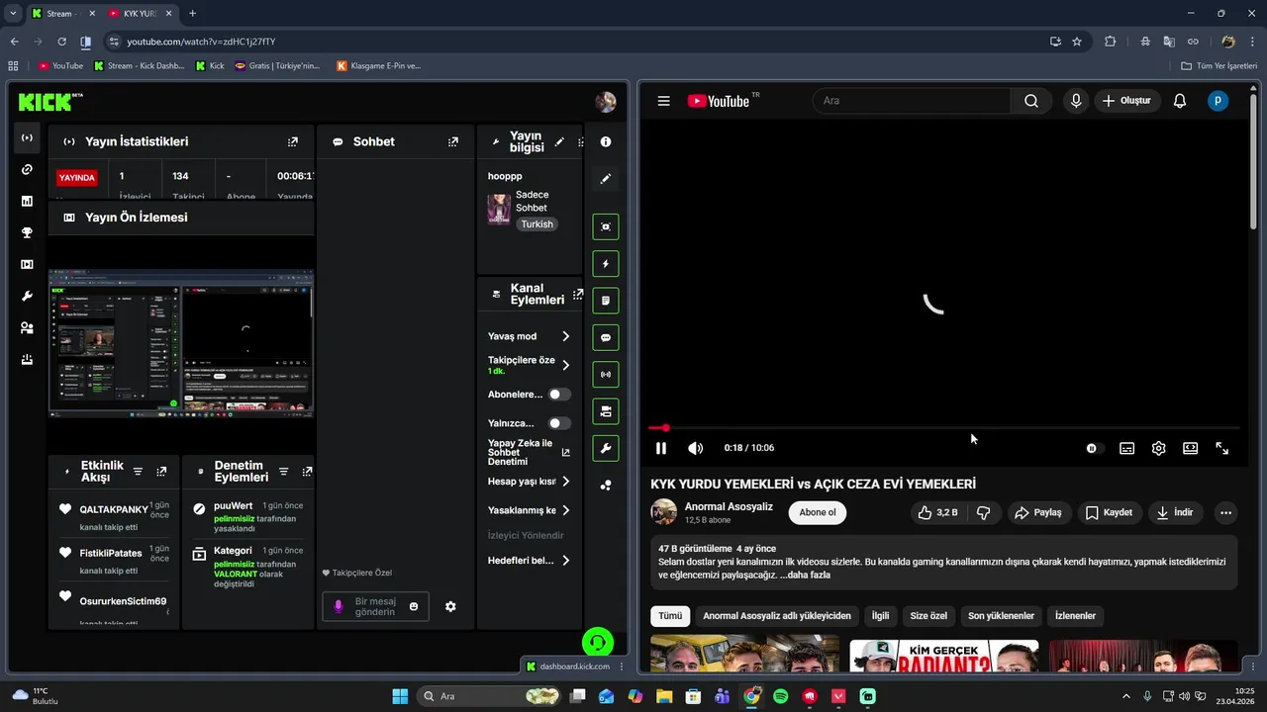Viewport: 1267px width, 712px height.
Task: Open the community users icon in Kick sidebar
Action: 27,327
